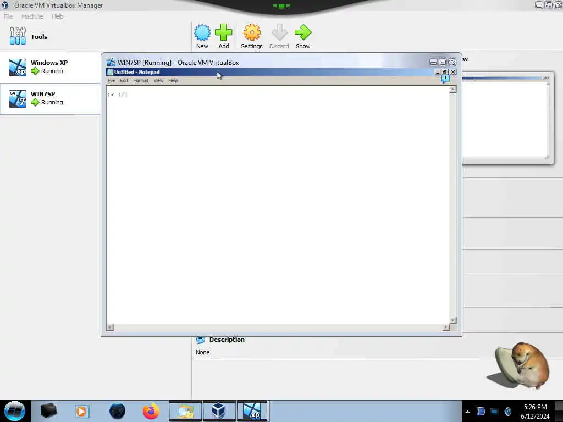Select the WIN7SP virtual machine
Viewport: 563px width, 422px height.
pyautogui.click(x=50, y=99)
